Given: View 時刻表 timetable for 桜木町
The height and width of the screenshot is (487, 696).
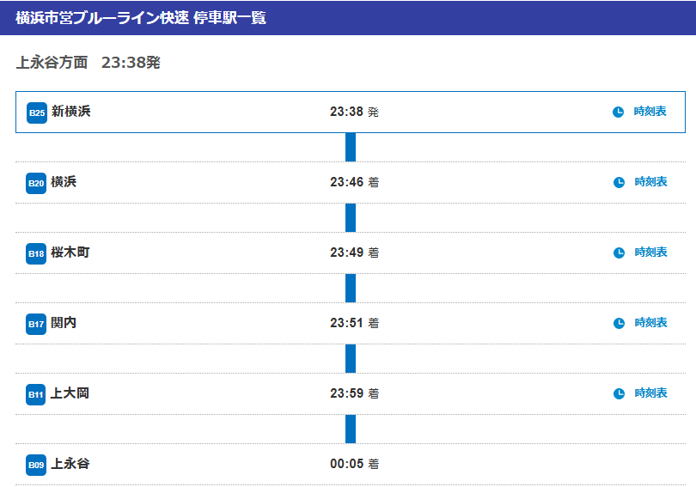Looking at the screenshot, I should coord(650,253).
